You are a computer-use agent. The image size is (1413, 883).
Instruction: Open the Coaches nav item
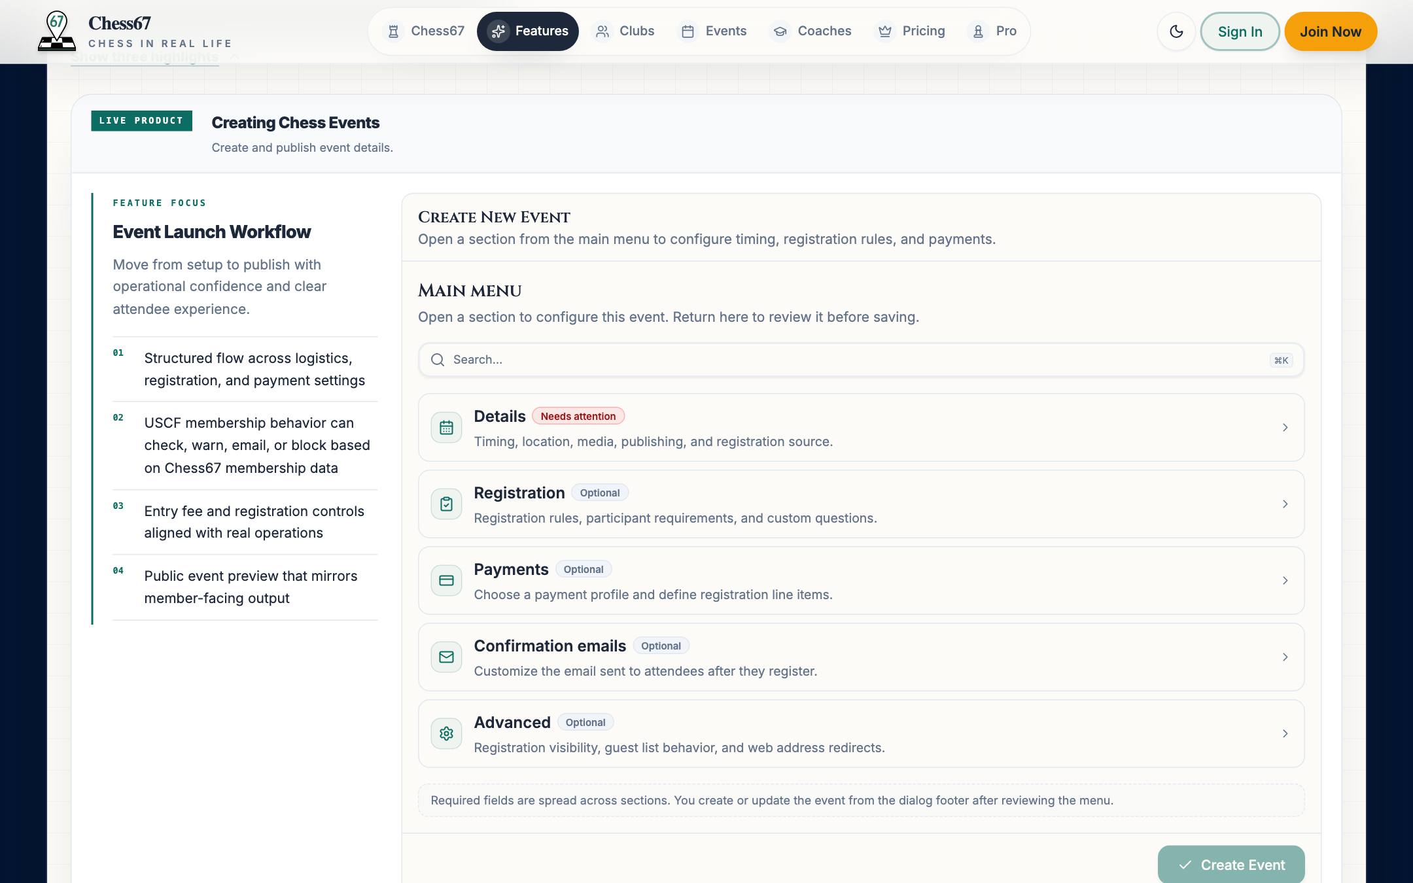coord(811,31)
